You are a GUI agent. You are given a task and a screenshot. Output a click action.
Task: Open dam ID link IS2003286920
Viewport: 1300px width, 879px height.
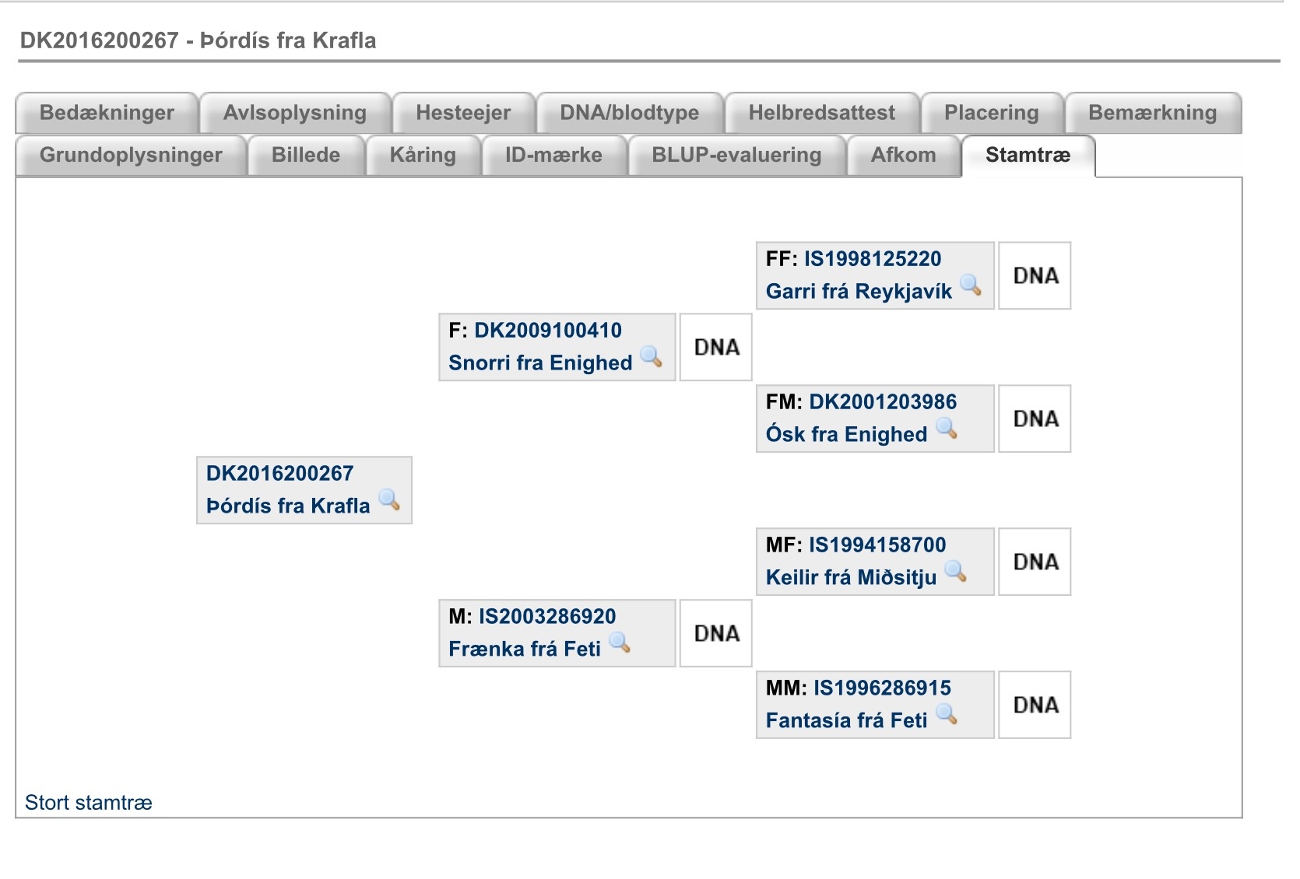[x=547, y=617]
